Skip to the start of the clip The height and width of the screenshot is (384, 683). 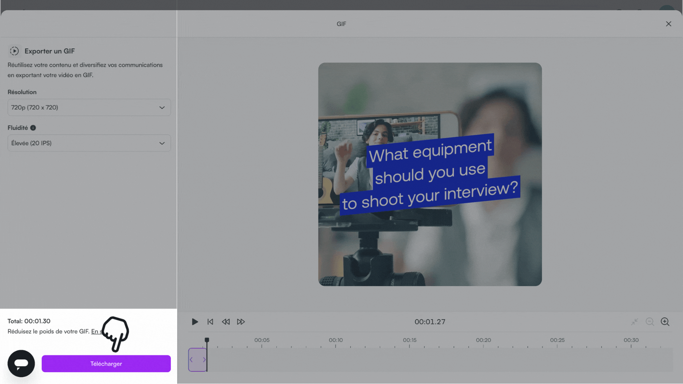pyautogui.click(x=210, y=322)
